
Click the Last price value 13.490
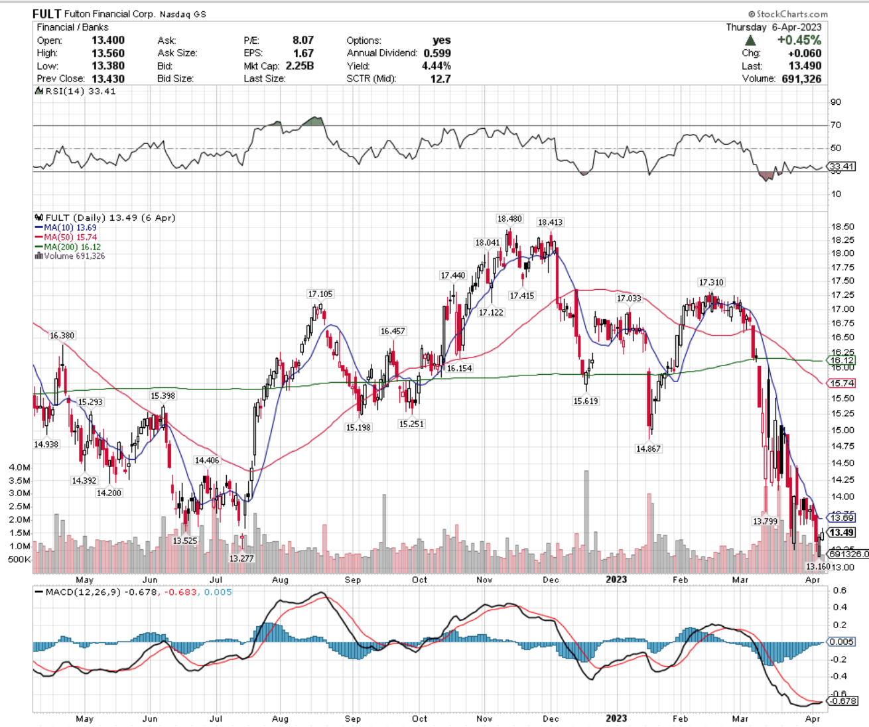point(805,66)
